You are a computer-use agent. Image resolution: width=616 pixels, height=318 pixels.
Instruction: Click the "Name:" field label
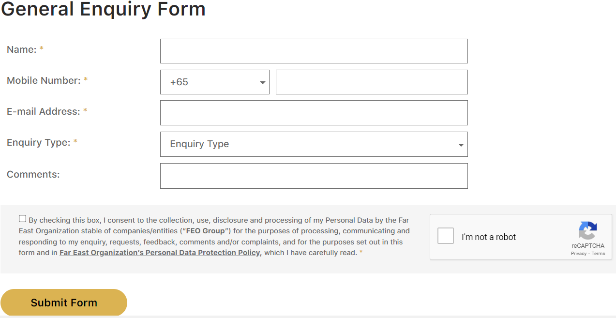pos(22,49)
